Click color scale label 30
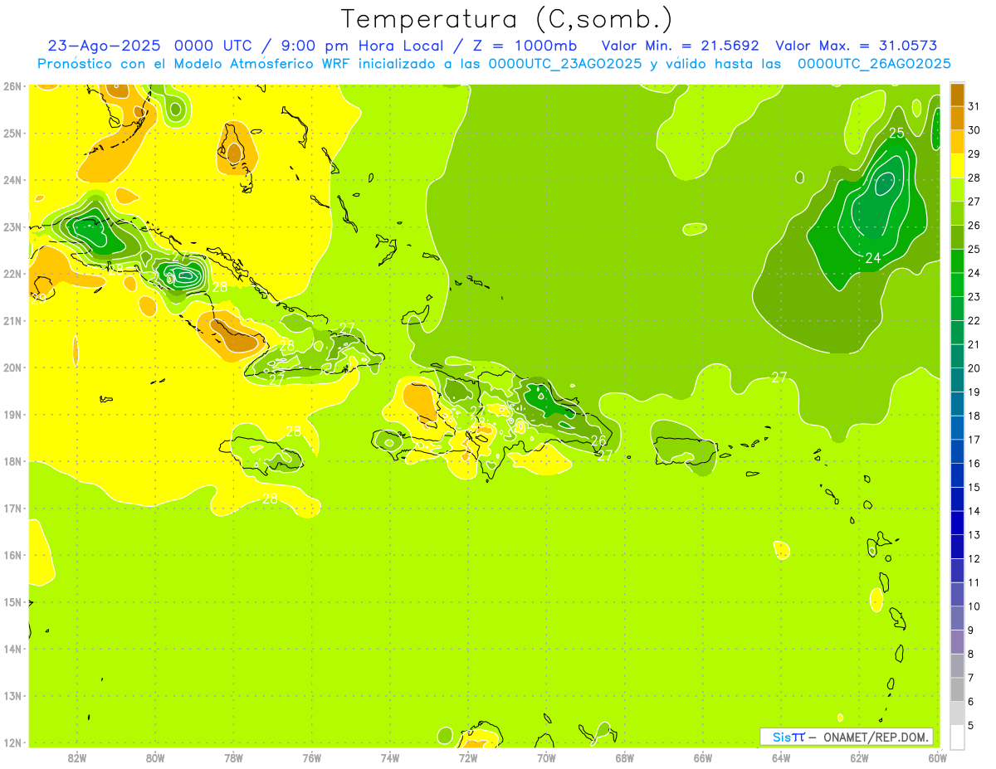The height and width of the screenshot is (769, 996). [974, 130]
